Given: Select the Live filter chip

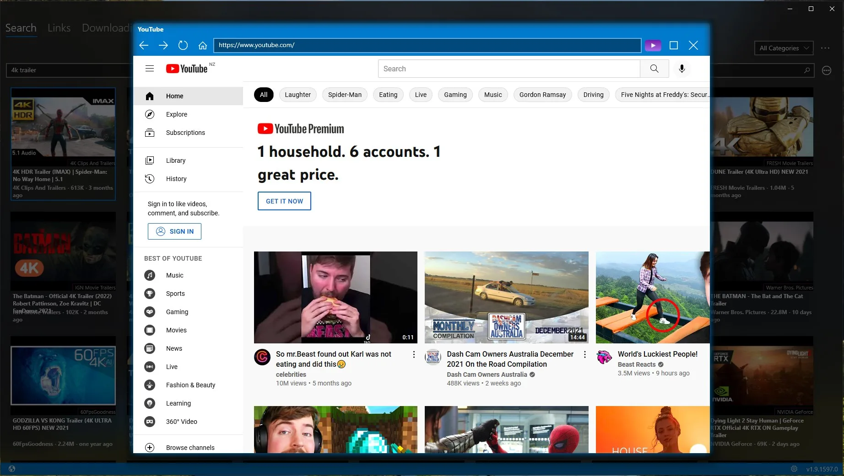Looking at the screenshot, I should click(x=421, y=95).
